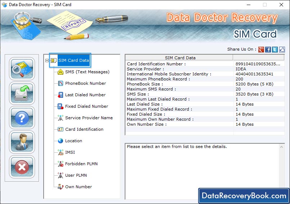Click IMSI value 404040013635341

click(x=254, y=74)
